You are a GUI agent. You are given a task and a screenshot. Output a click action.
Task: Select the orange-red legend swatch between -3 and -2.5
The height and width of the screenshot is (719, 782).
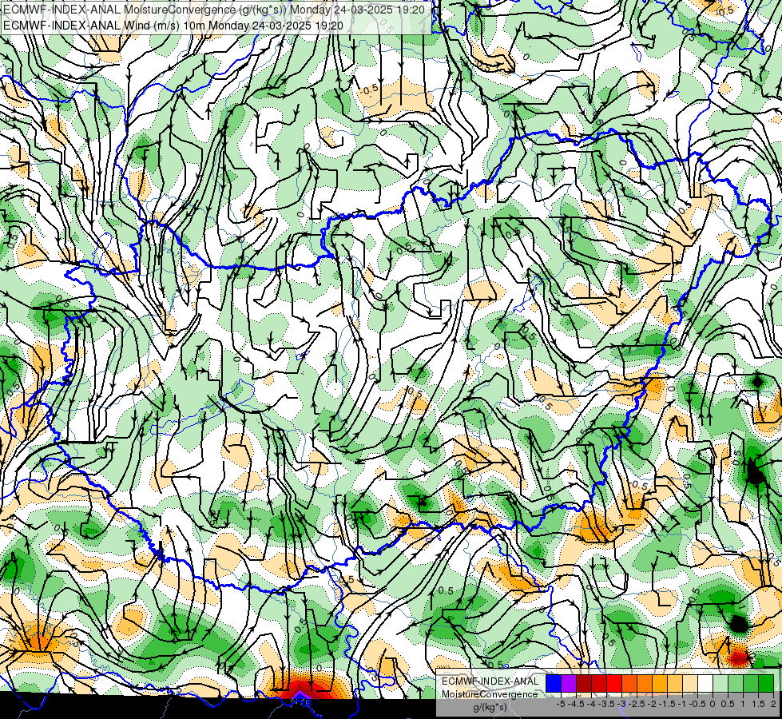point(629,683)
